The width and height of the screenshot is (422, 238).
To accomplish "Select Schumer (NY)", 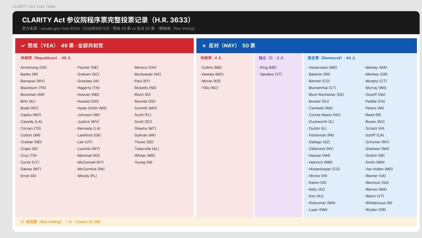I will [377, 142].
